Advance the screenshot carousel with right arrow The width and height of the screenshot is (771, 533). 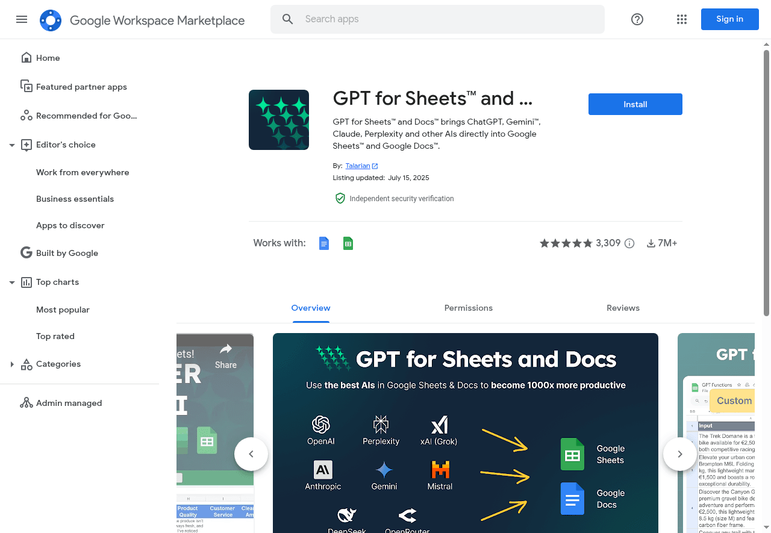pyautogui.click(x=679, y=454)
